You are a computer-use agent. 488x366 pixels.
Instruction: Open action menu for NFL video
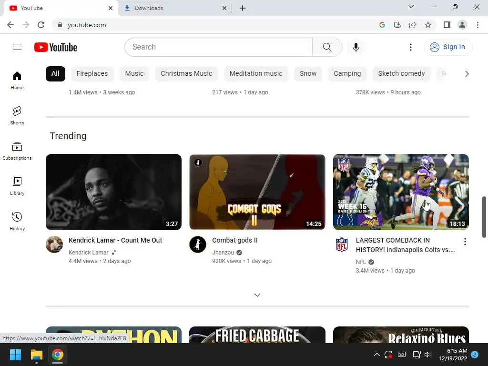[465, 242]
